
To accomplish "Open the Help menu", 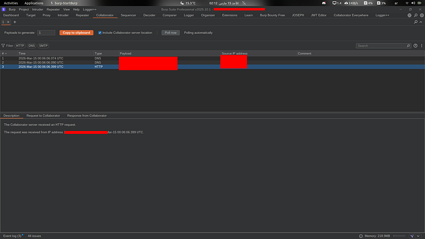I will tap(76, 10).
